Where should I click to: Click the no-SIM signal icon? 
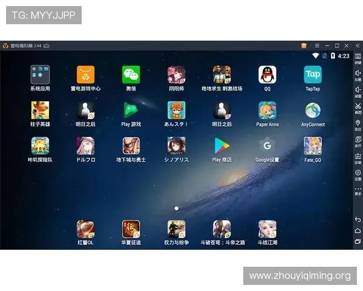(x=324, y=56)
